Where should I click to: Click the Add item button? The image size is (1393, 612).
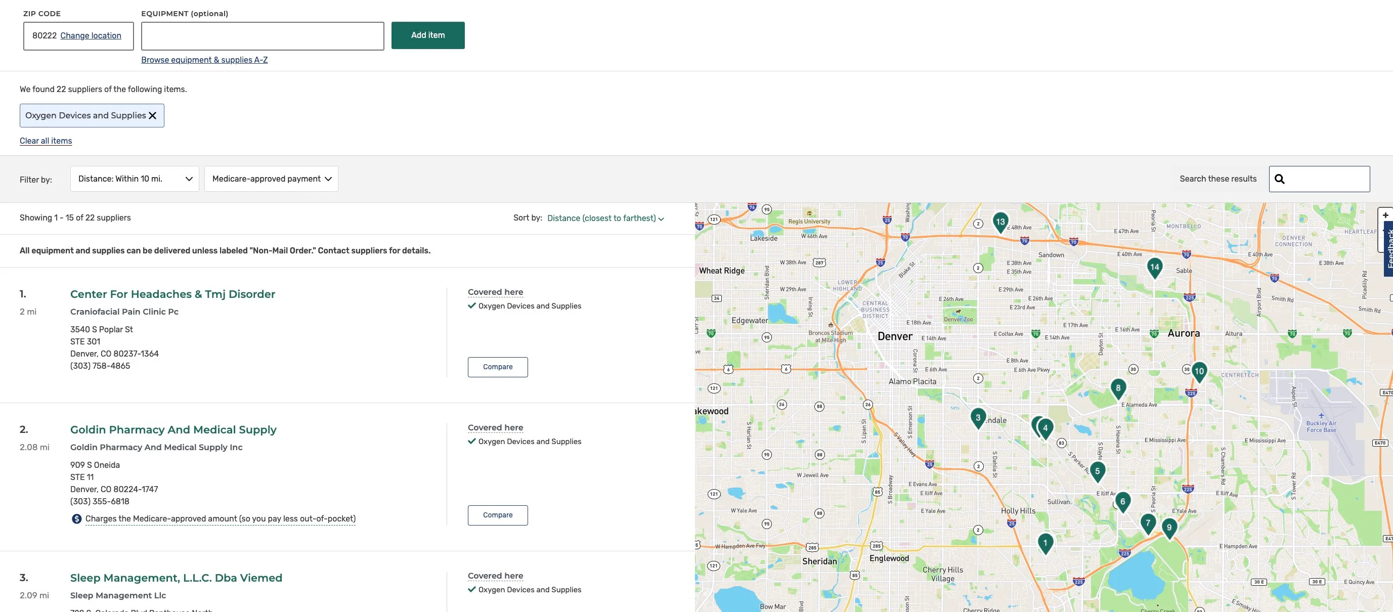pos(428,35)
